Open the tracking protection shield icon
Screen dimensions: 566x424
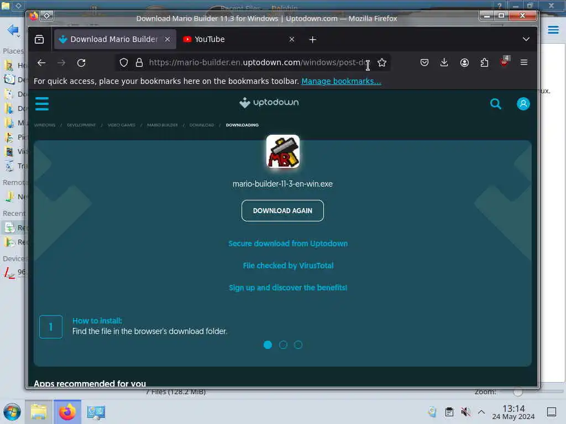[x=124, y=63]
